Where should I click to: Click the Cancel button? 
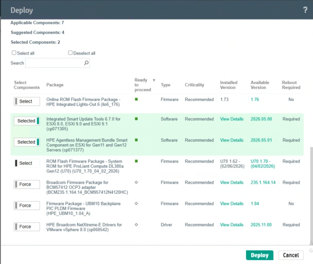pyautogui.click(x=291, y=255)
